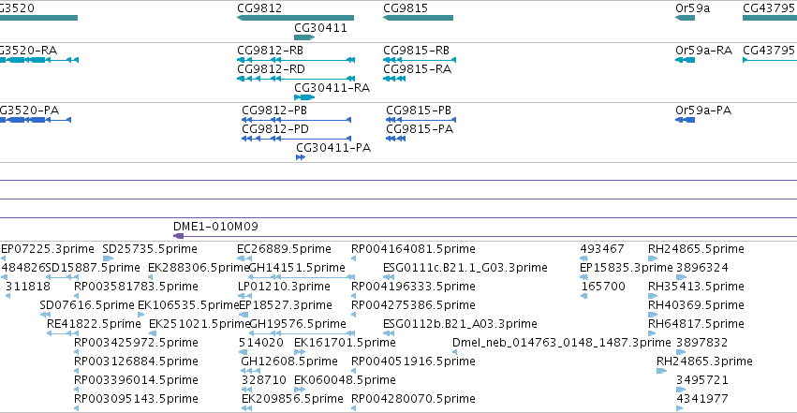Select the CG9815-RA transcript arrows
This screenshot has height=413, width=797.
point(394,79)
